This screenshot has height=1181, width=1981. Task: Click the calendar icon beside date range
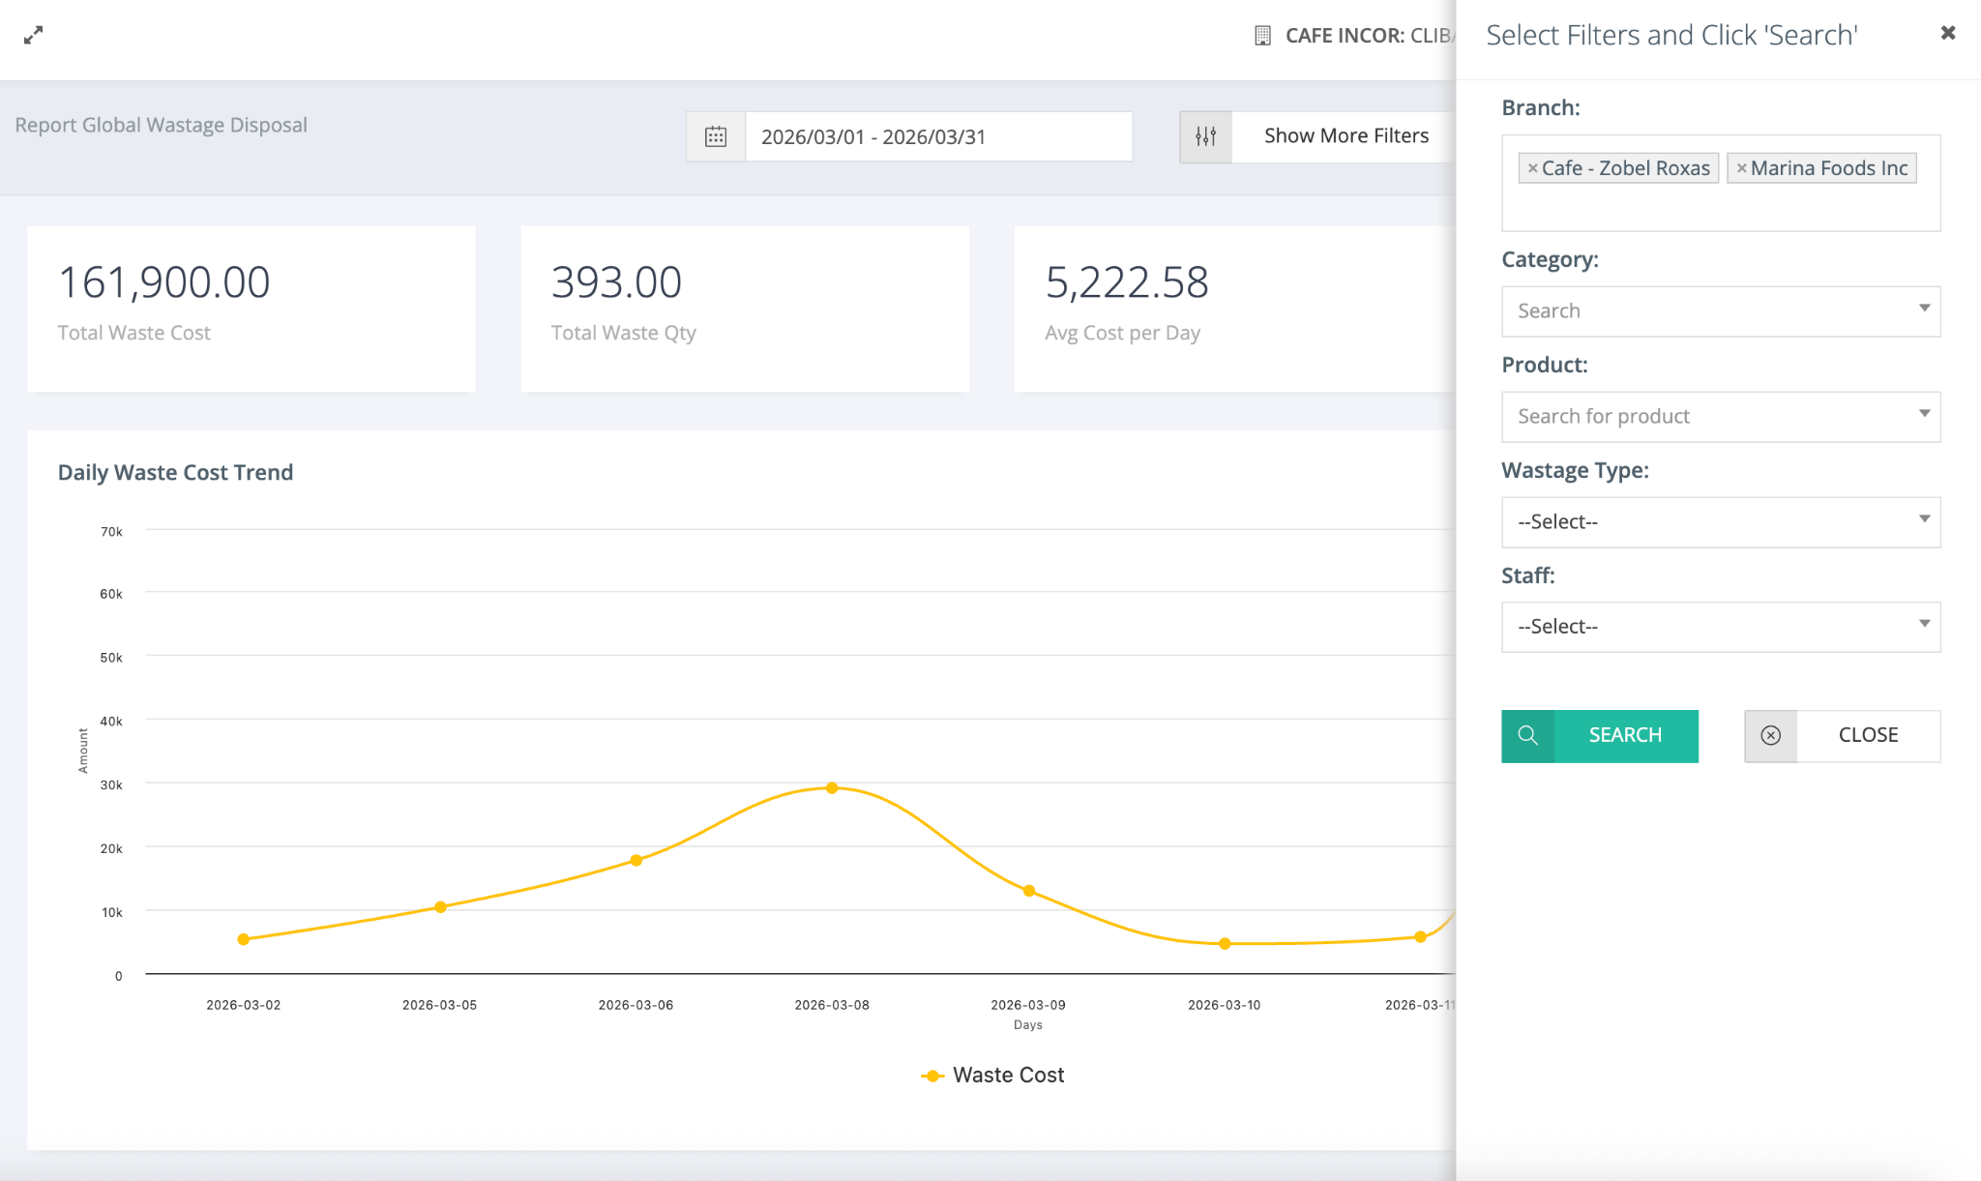716,136
